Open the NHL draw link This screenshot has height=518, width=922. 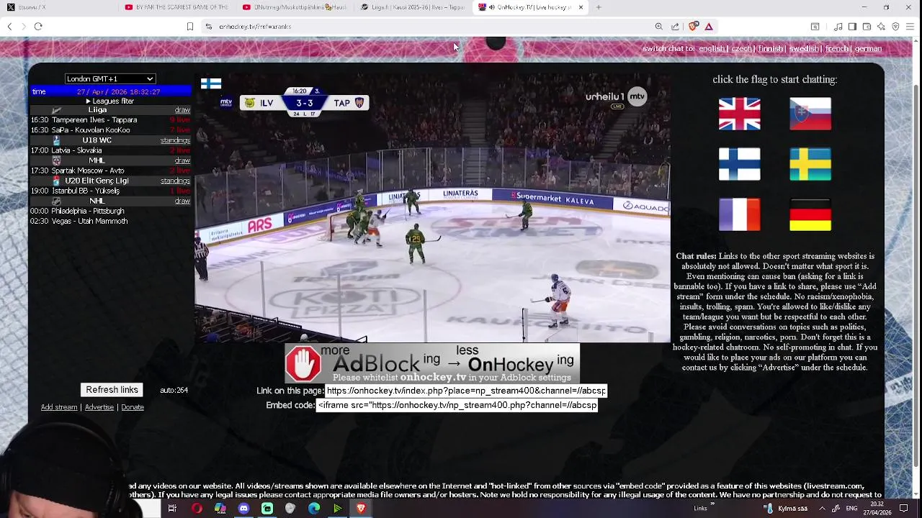tap(182, 201)
